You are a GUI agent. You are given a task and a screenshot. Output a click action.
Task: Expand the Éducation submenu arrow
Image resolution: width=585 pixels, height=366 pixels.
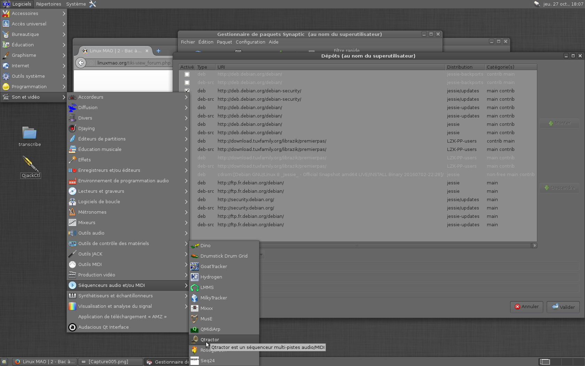click(64, 45)
